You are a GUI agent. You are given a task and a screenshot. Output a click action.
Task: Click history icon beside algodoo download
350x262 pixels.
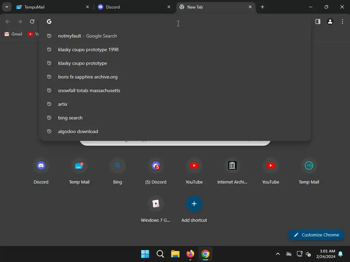pyautogui.click(x=49, y=131)
